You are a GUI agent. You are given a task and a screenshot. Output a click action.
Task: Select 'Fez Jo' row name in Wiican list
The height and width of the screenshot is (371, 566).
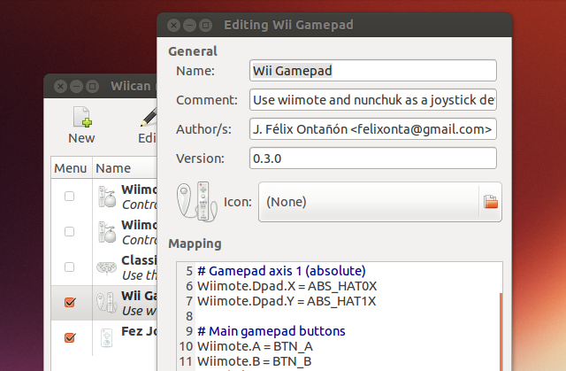click(x=139, y=331)
